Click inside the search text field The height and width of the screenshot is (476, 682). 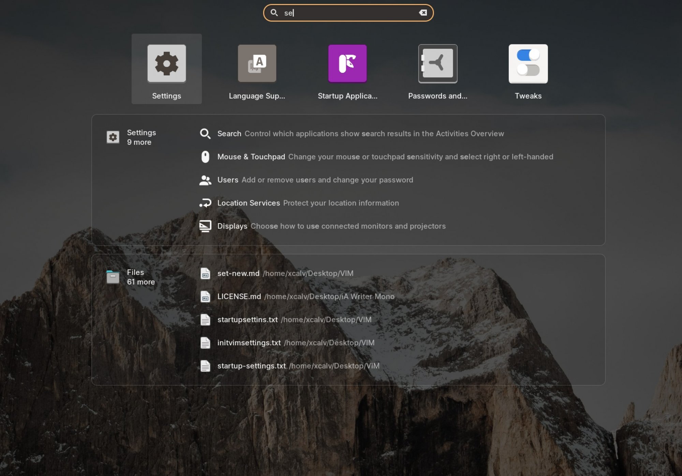(351, 13)
